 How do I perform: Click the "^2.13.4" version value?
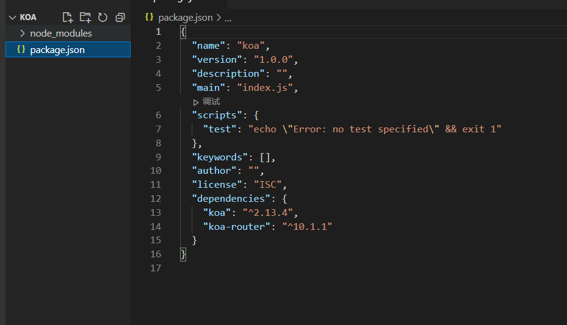coord(267,213)
